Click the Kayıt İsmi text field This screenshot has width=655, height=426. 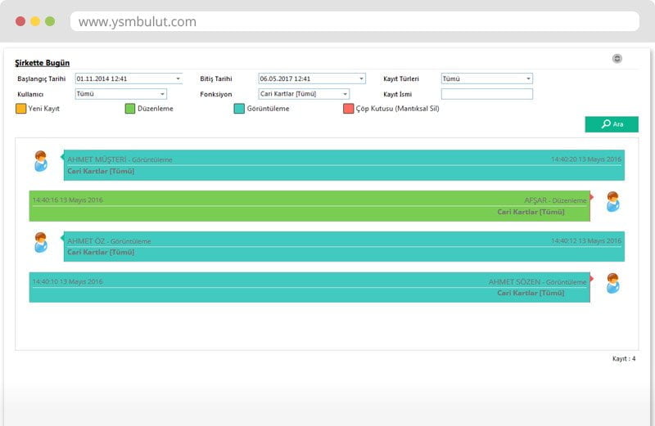(x=486, y=94)
